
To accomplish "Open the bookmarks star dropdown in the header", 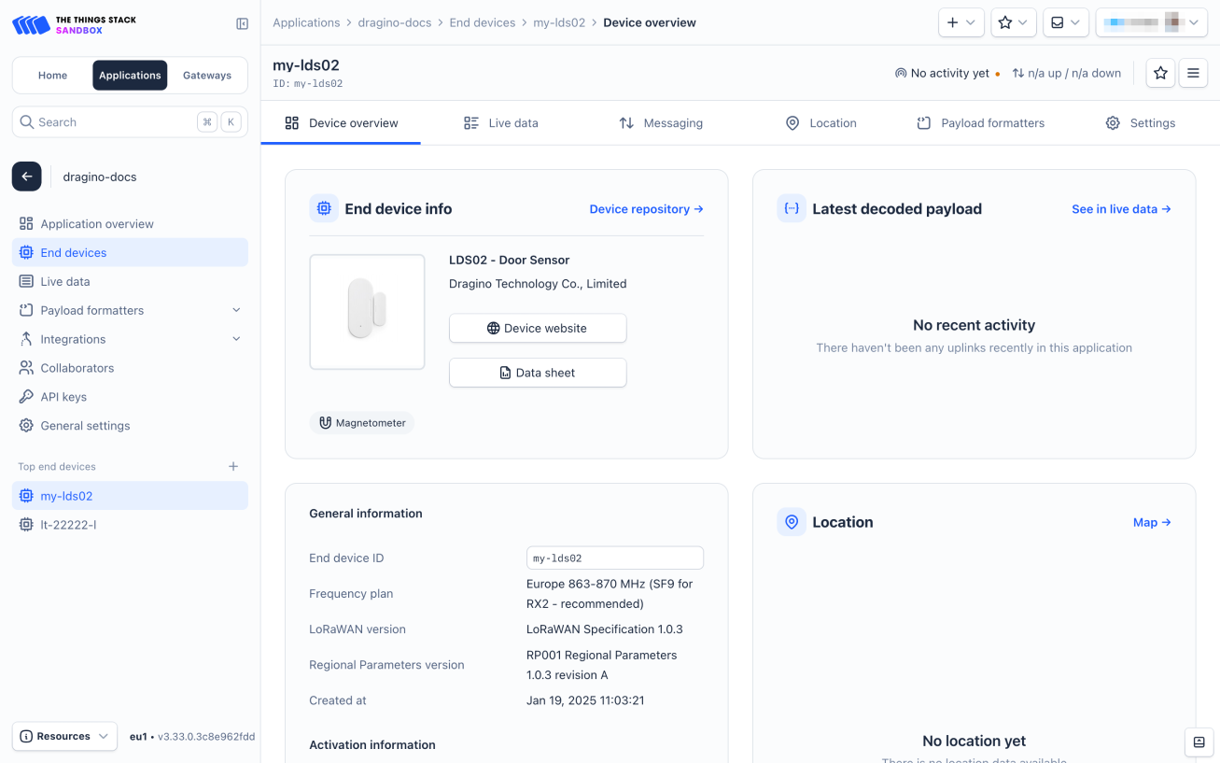I will pyautogui.click(x=1014, y=22).
